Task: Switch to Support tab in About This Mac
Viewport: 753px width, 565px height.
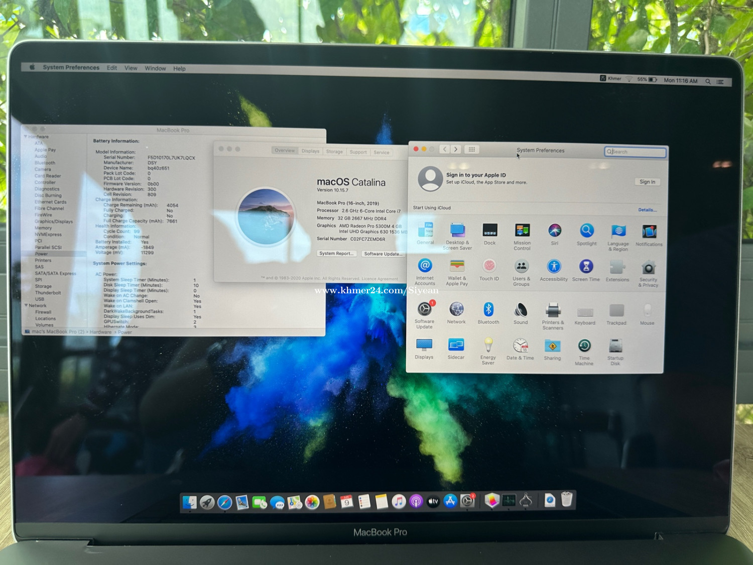Action: click(358, 152)
